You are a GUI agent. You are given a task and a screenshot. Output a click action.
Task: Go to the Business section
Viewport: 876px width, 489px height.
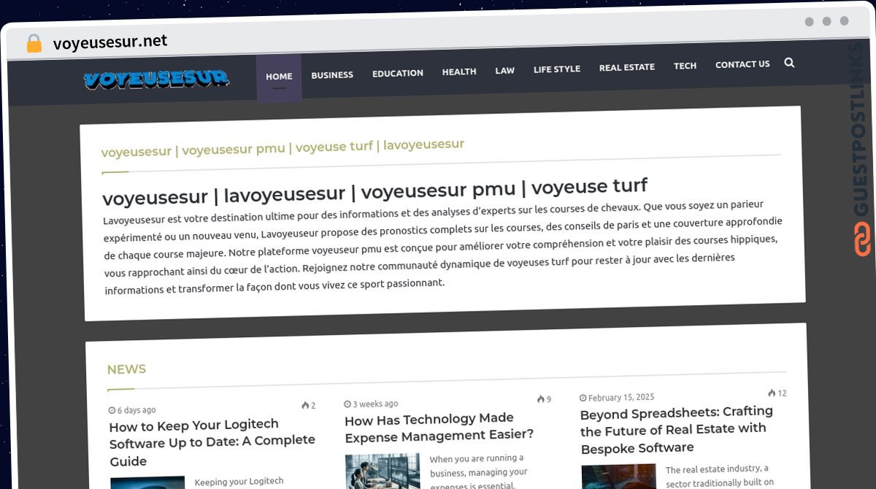[x=332, y=74]
